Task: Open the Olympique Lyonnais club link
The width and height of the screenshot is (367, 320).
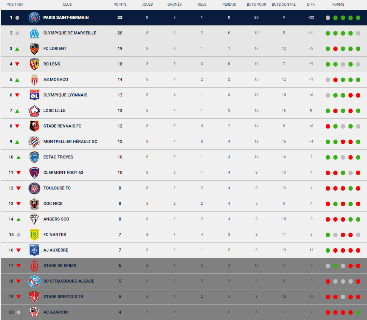Action: click(65, 95)
